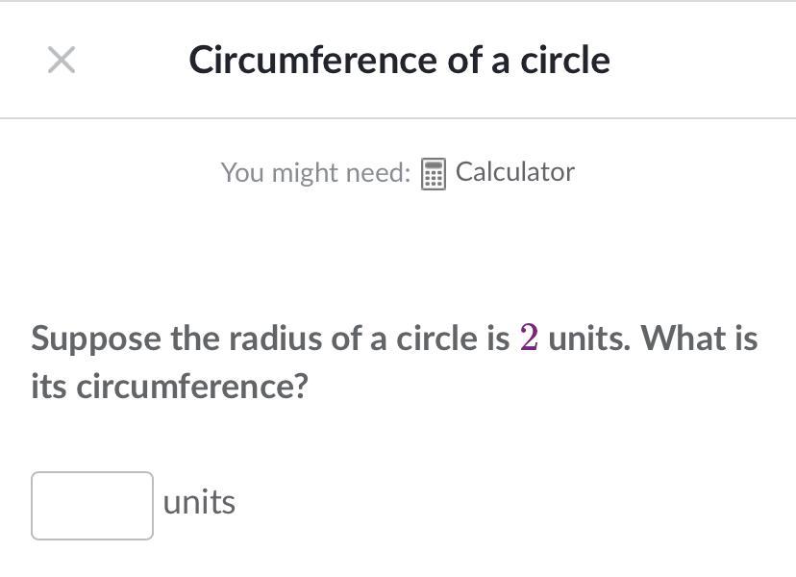Click the purple number 2 in question
Image resolution: width=796 pixels, height=577 pixels.
(x=529, y=339)
